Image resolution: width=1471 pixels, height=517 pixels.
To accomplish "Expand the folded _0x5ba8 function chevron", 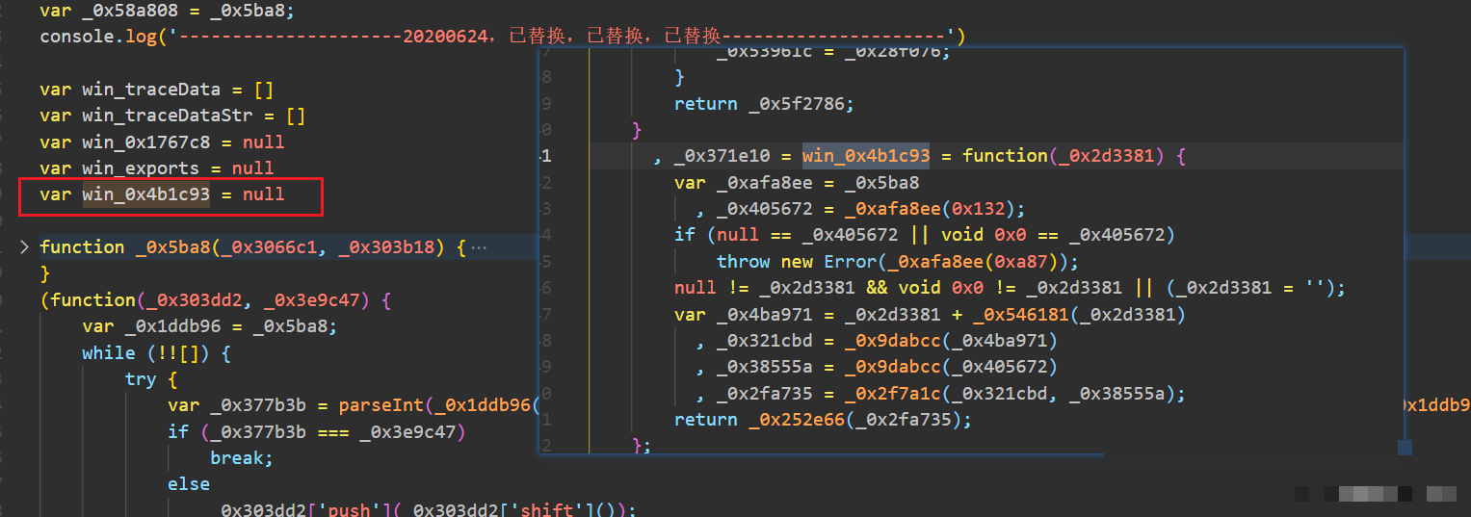I will [x=24, y=247].
